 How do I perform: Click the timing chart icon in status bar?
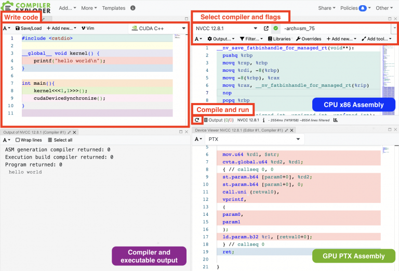click(x=336, y=120)
